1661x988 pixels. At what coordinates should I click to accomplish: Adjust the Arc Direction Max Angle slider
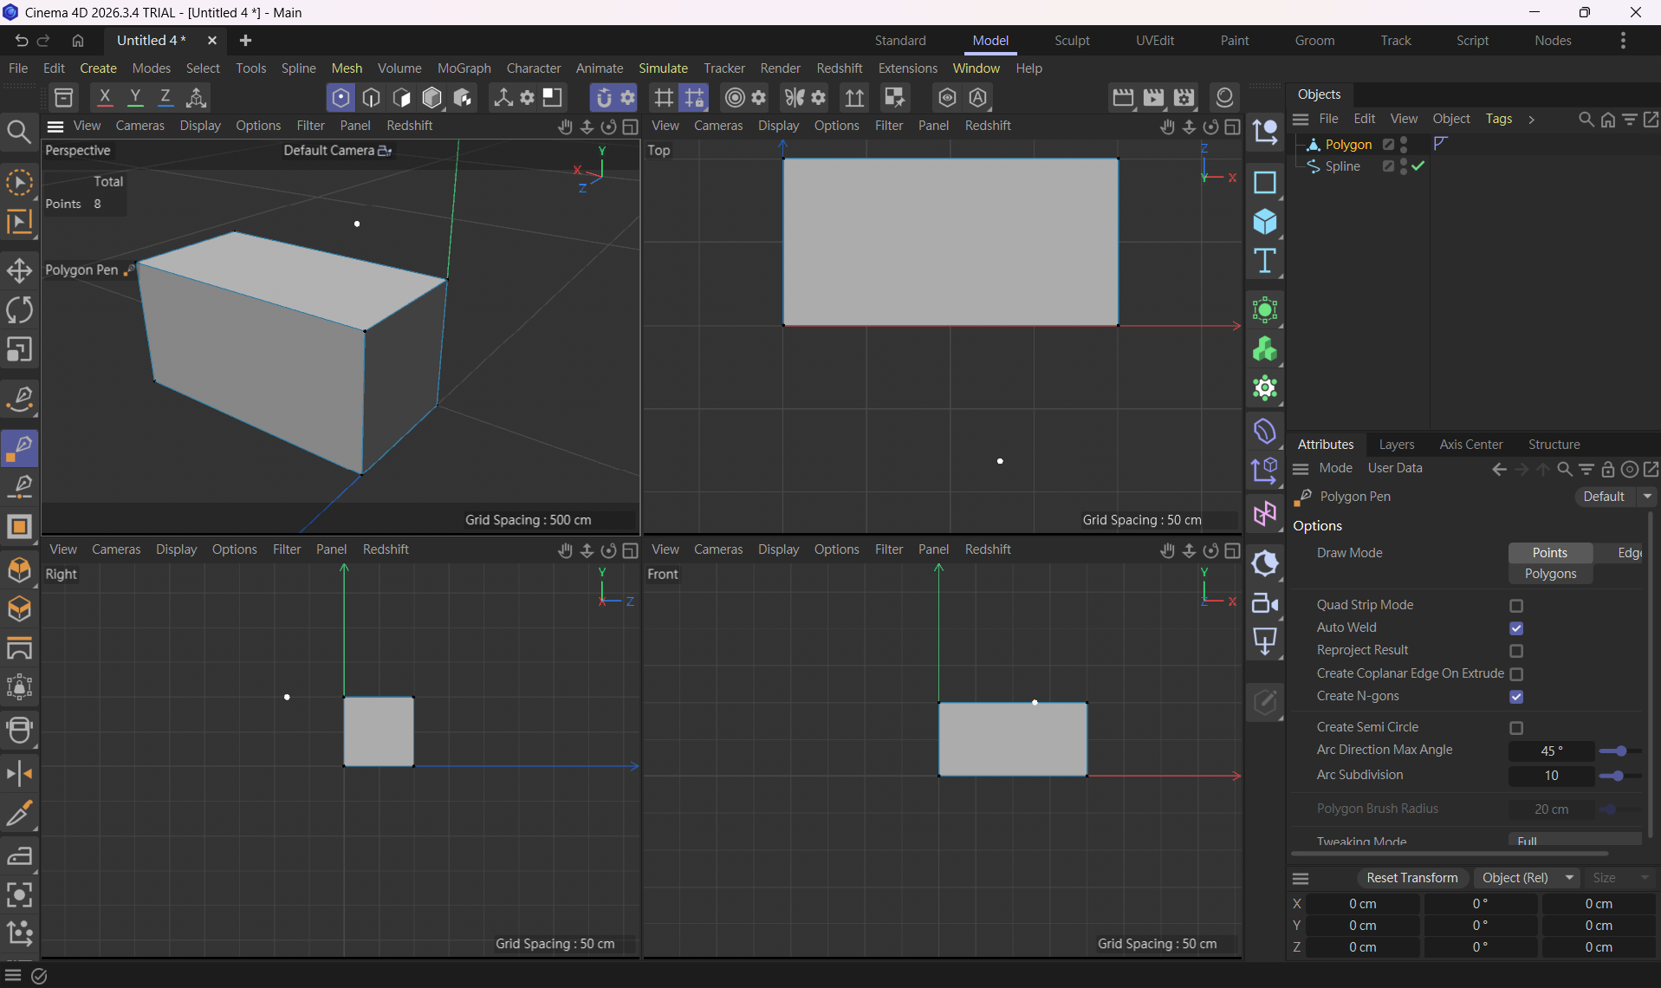(1619, 751)
